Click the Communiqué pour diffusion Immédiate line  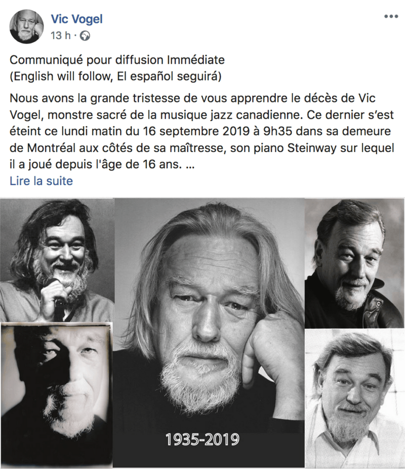point(117,60)
